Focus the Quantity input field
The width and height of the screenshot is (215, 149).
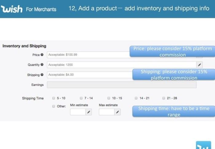(122, 65)
